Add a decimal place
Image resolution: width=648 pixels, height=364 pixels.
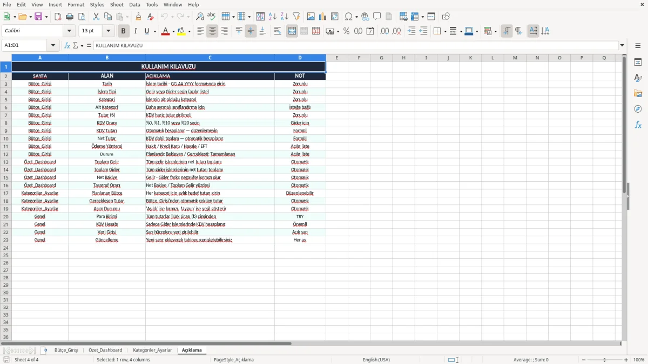coord(384,31)
